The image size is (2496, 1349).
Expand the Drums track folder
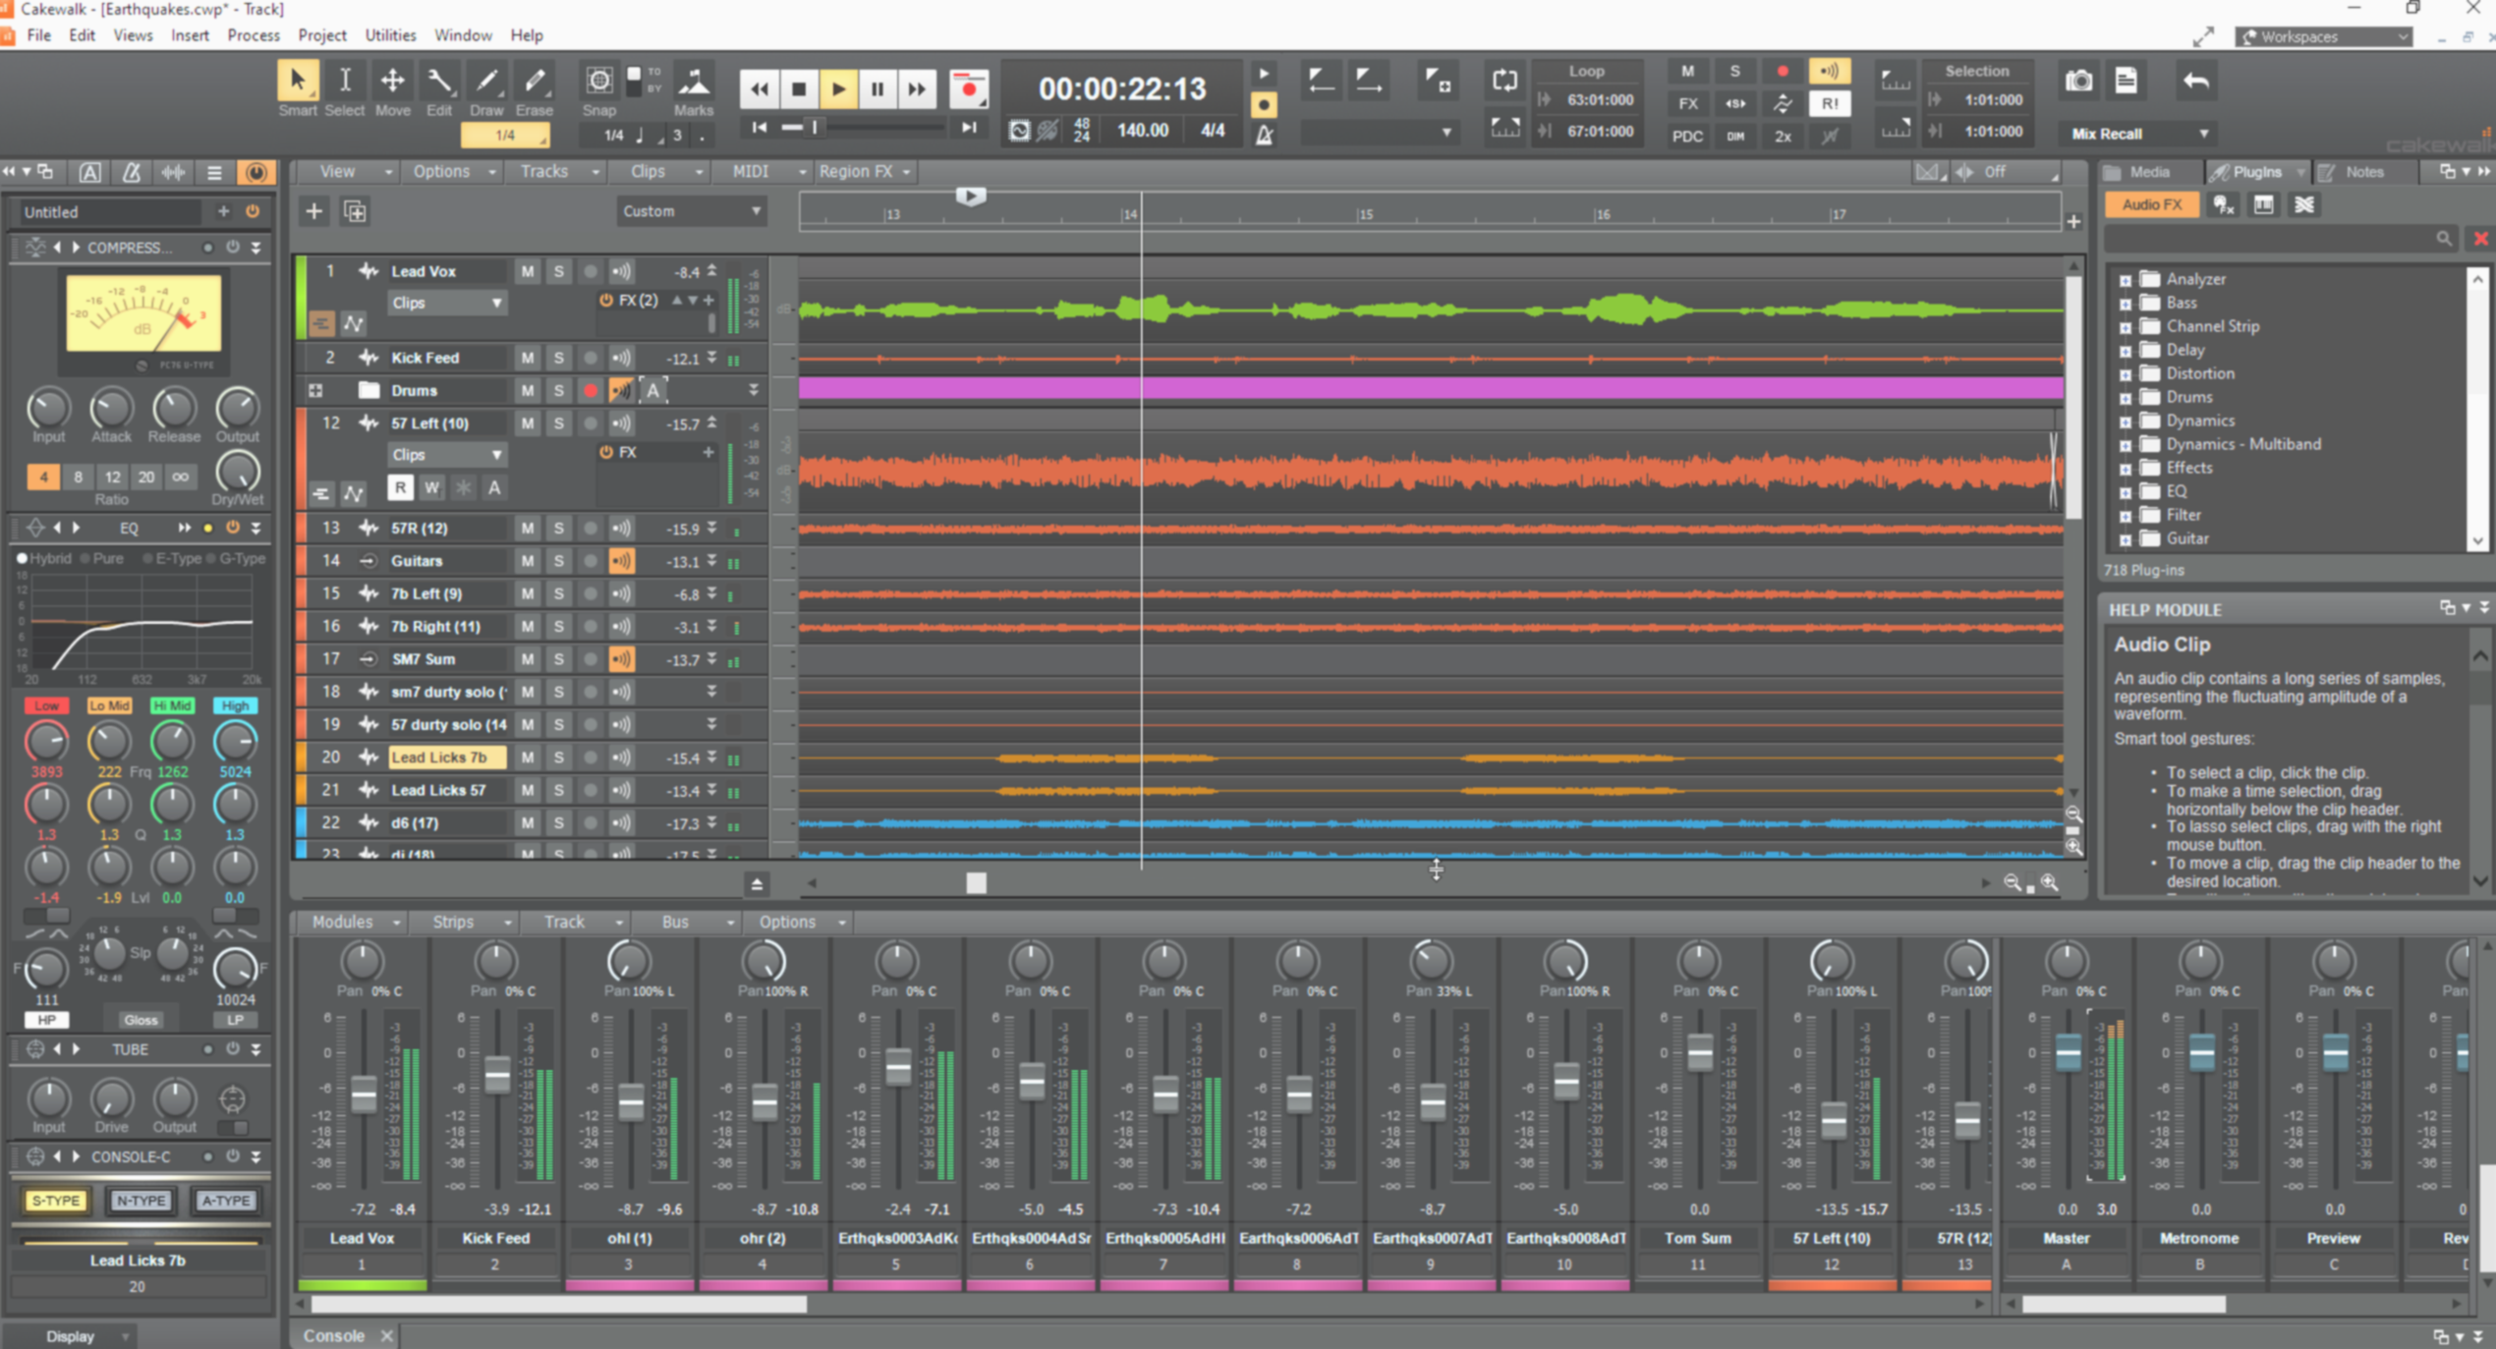(x=315, y=391)
